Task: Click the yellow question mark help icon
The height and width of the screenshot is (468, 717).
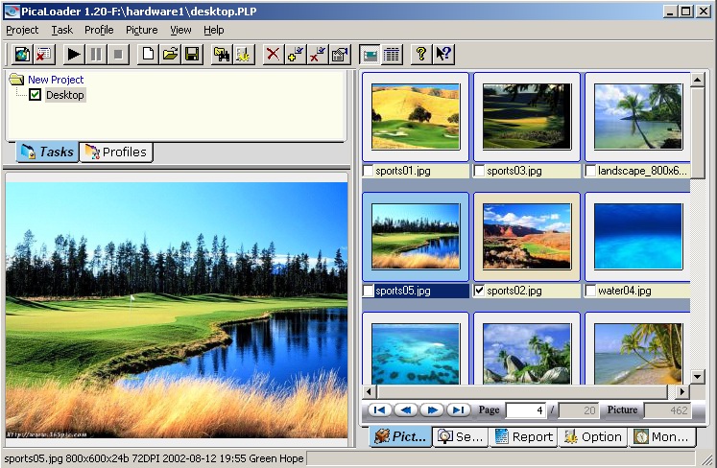Action: (x=419, y=54)
